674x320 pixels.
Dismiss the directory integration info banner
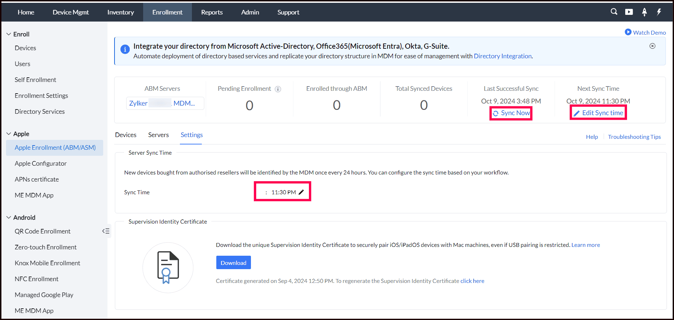[x=652, y=46]
